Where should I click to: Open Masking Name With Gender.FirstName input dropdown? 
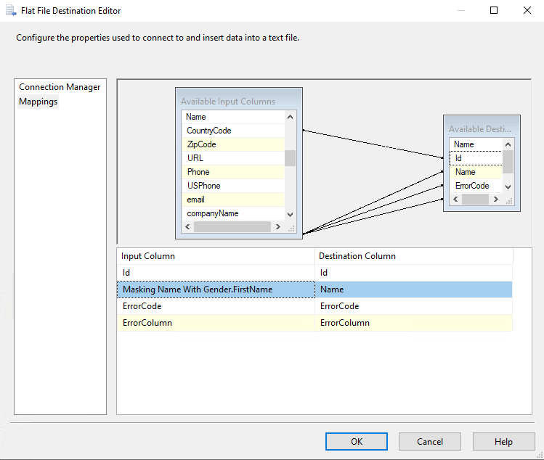(x=216, y=289)
